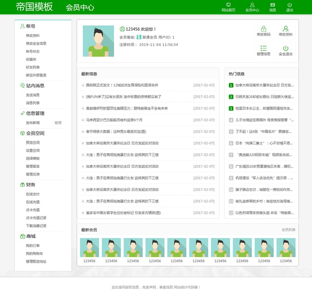Click the green user icon beside 123456 欢迎您

click(122, 29)
